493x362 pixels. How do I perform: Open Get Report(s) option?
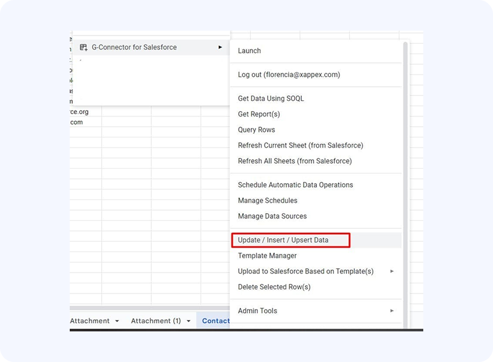click(259, 114)
